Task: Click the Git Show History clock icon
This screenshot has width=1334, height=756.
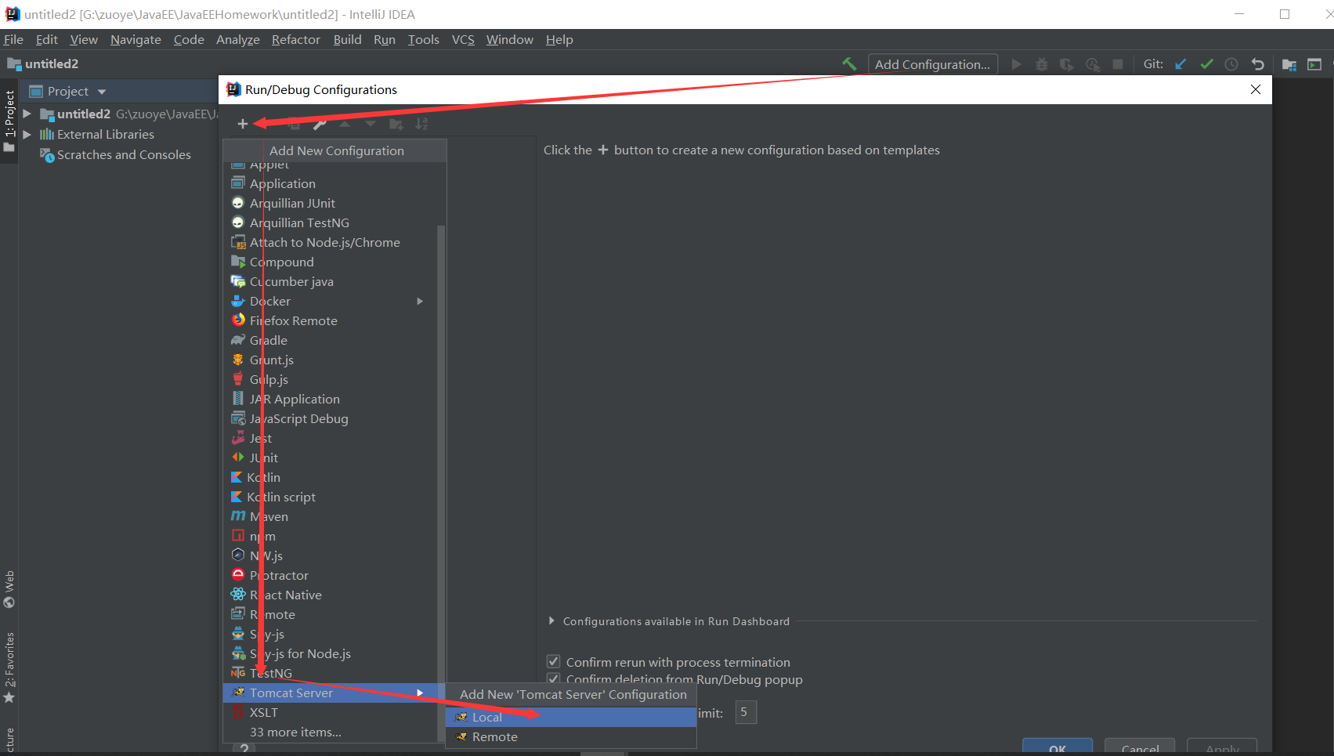Action: click(1231, 64)
